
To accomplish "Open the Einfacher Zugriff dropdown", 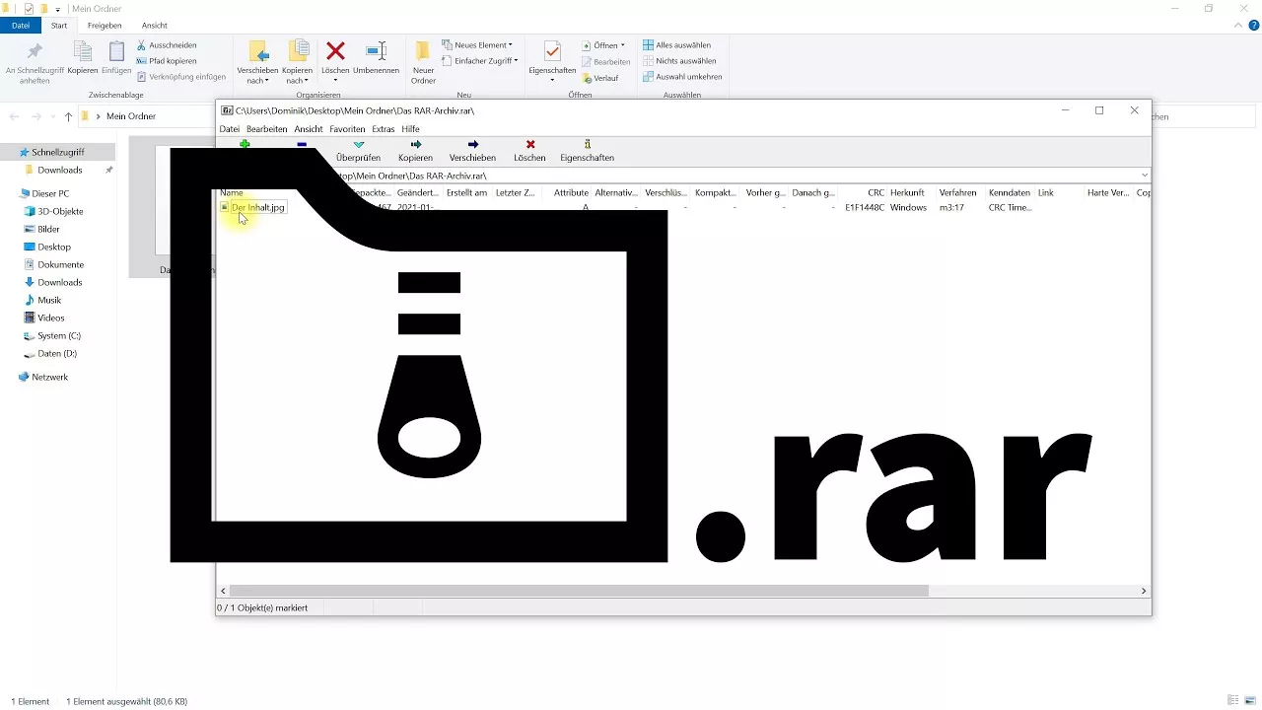I will 480,61.
